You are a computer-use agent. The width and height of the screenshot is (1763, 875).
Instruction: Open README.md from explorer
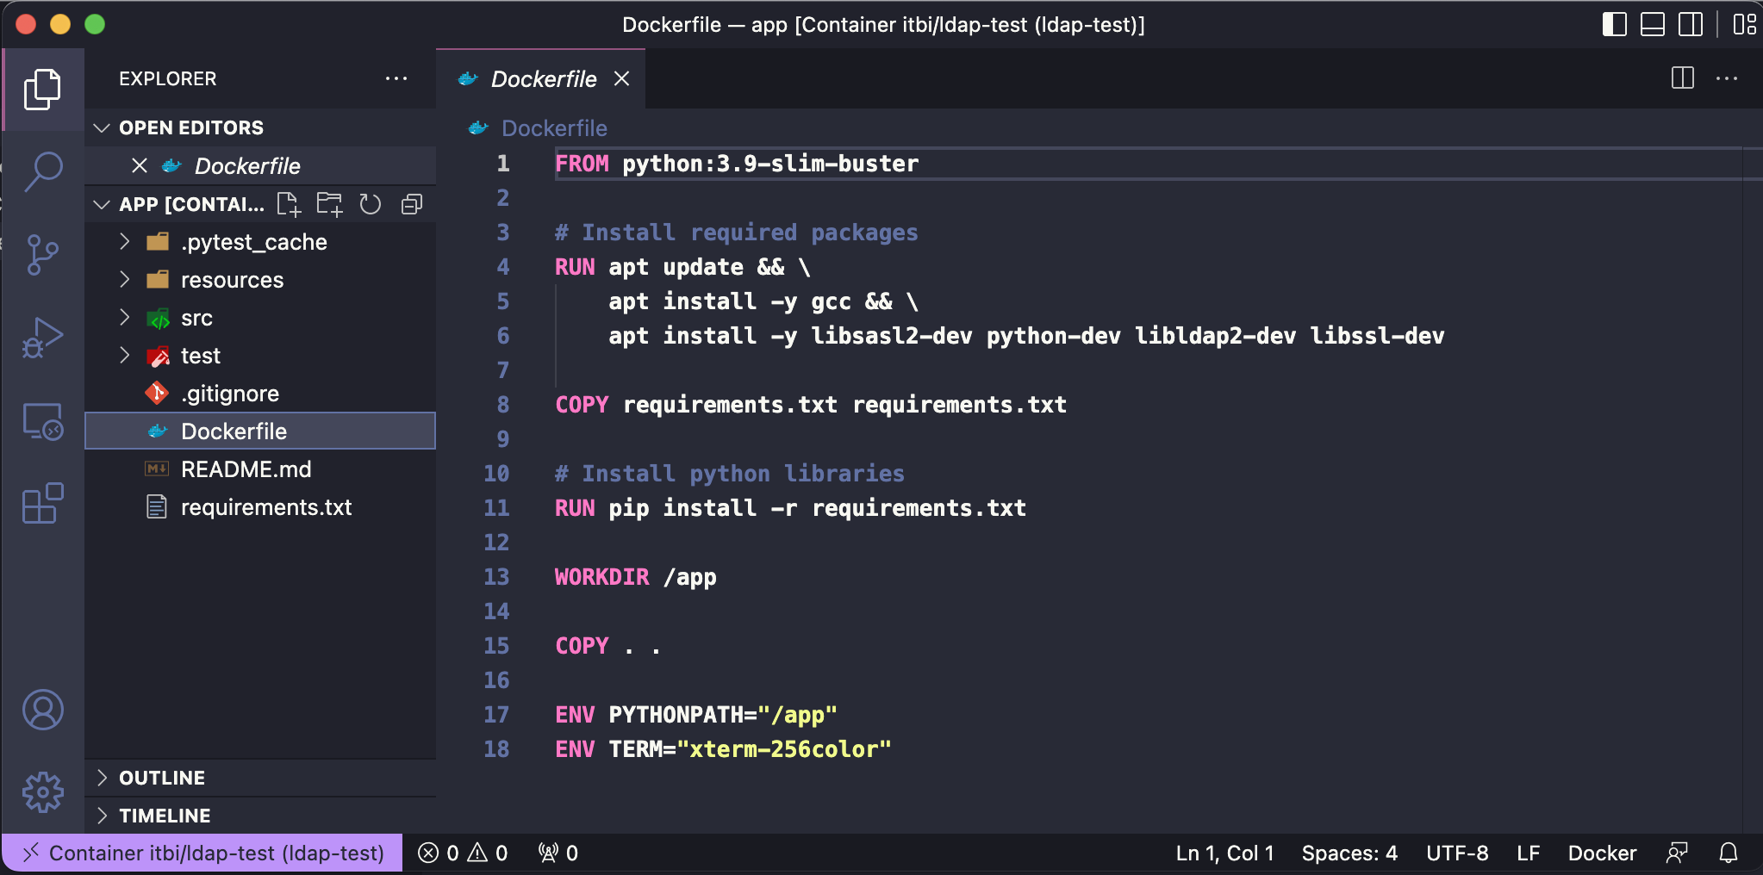(260, 469)
